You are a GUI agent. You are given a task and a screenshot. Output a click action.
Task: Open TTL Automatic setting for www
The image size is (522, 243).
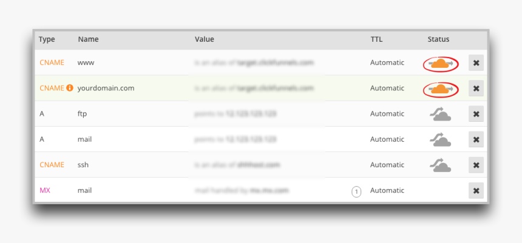(387, 62)
